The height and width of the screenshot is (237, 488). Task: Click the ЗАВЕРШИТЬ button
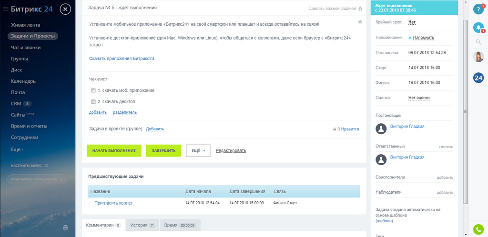coord(164,151)
